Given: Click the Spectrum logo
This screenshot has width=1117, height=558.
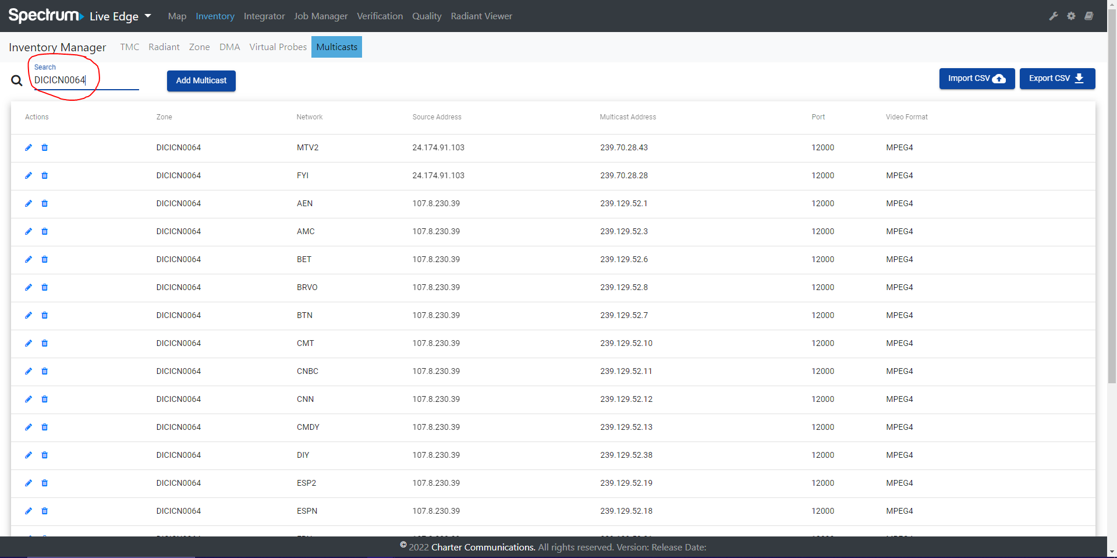Looking at the screenshot, I should 46,16.
